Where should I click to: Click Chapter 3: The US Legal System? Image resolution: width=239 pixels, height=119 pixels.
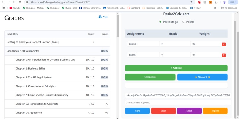pos(34,78)
